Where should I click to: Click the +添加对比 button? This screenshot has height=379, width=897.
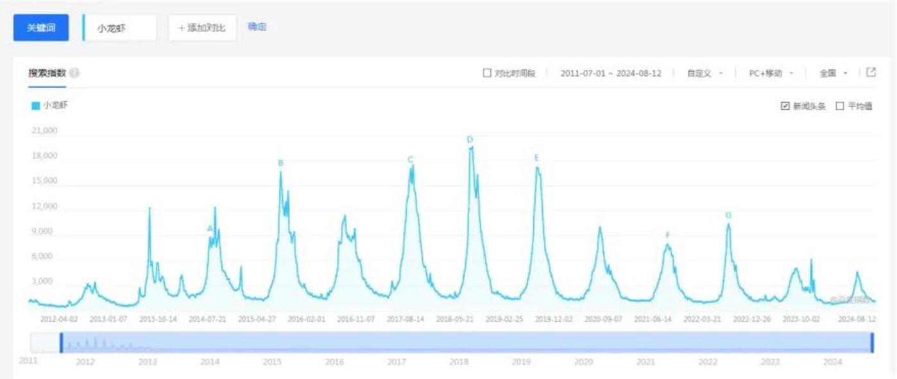coord(202,28)
